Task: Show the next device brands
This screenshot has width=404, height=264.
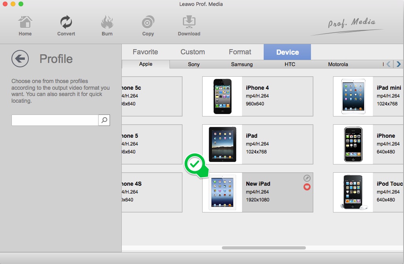Action: (398, 64)
